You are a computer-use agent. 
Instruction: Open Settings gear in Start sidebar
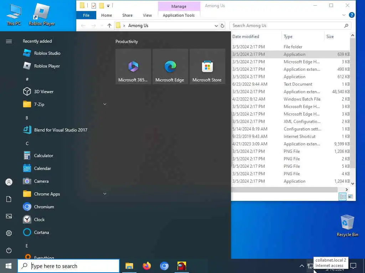(x=9, y=233)
